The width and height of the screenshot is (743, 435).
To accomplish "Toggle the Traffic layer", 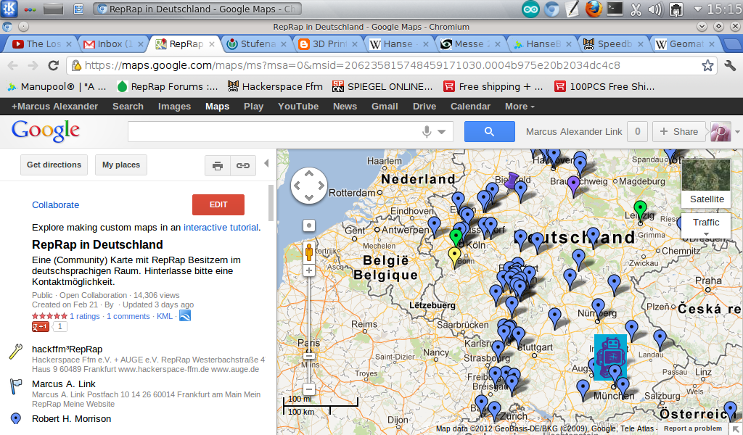I will coord(706,223).
